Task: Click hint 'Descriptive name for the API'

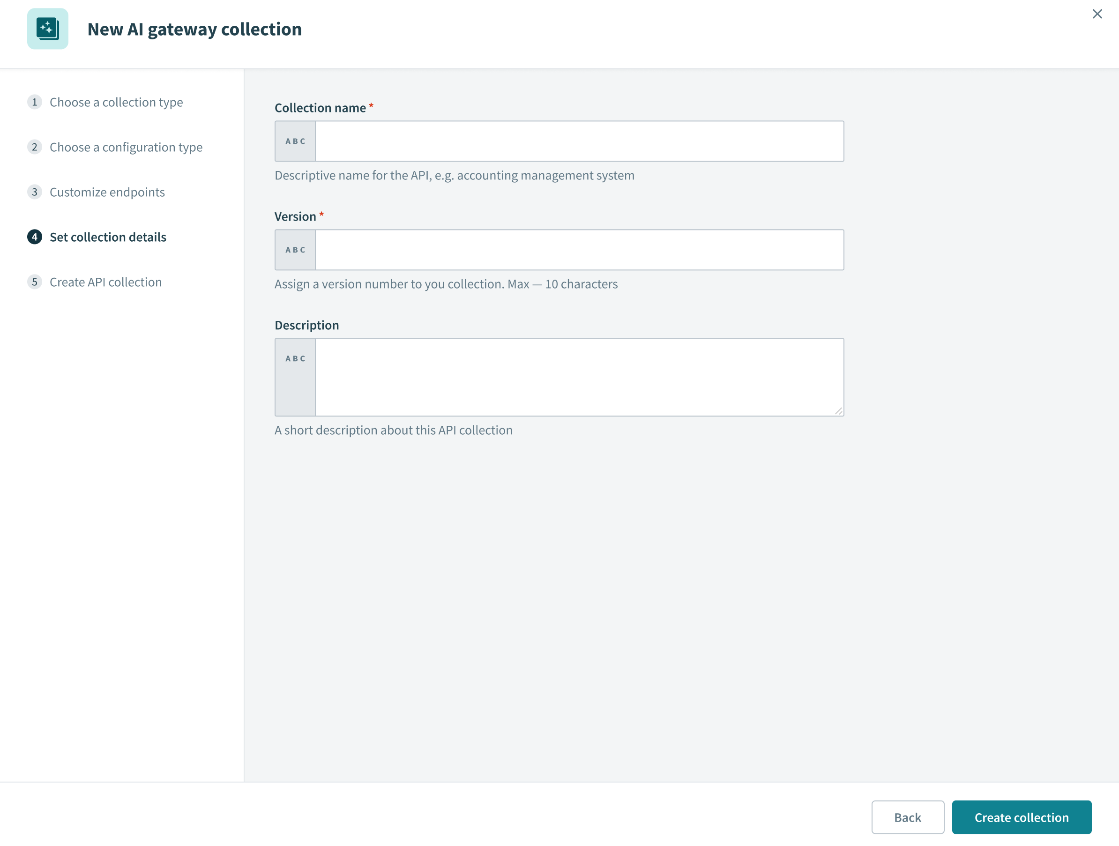Action: pos(454,176)
